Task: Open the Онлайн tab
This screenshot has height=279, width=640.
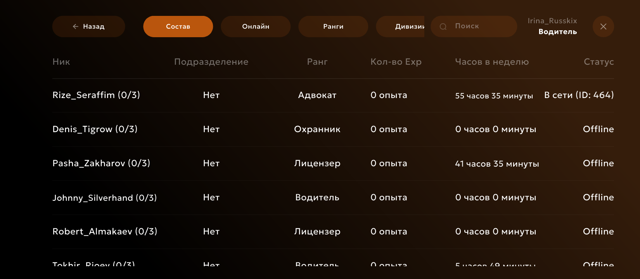Action: coord(256,26)
